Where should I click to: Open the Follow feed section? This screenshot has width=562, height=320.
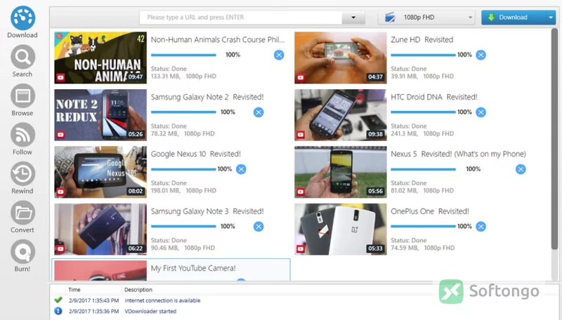22,139
